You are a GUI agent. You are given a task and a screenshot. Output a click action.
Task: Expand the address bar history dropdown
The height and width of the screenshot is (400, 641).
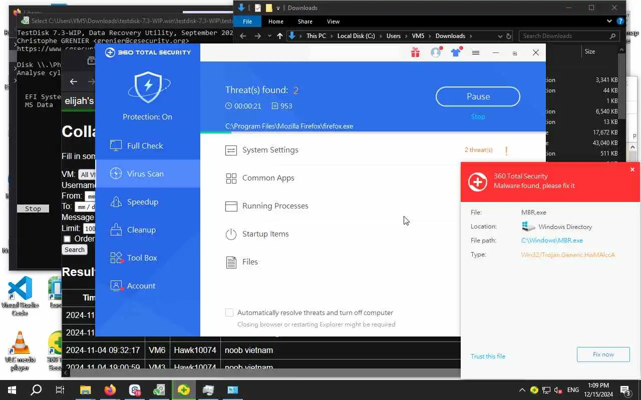[500, 36]
